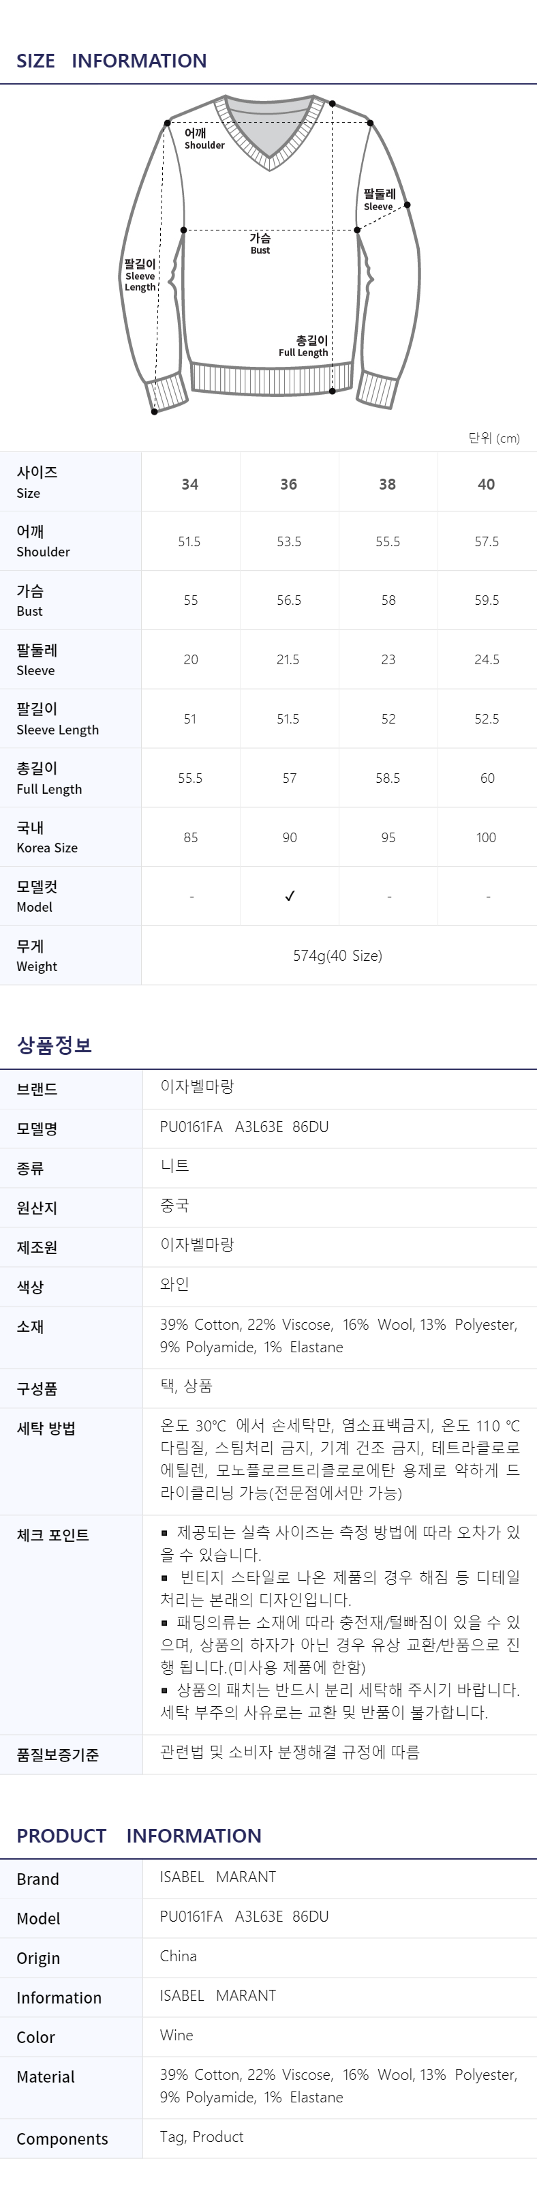Viewport: 537px width, 2204px height.
Task: Select the size 38 column header
Action: pos(387,484)
